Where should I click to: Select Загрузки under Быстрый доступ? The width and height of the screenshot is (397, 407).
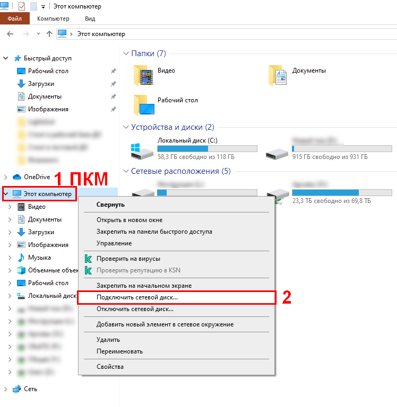tap(40, 84)
